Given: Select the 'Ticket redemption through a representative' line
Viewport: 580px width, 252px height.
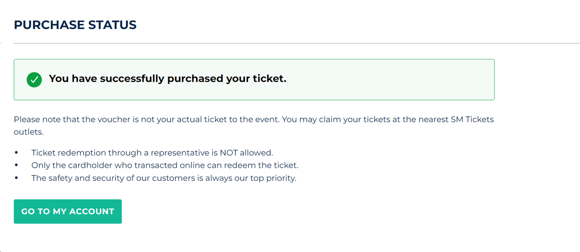Looking at the screenshot, I should click(152, 153).
